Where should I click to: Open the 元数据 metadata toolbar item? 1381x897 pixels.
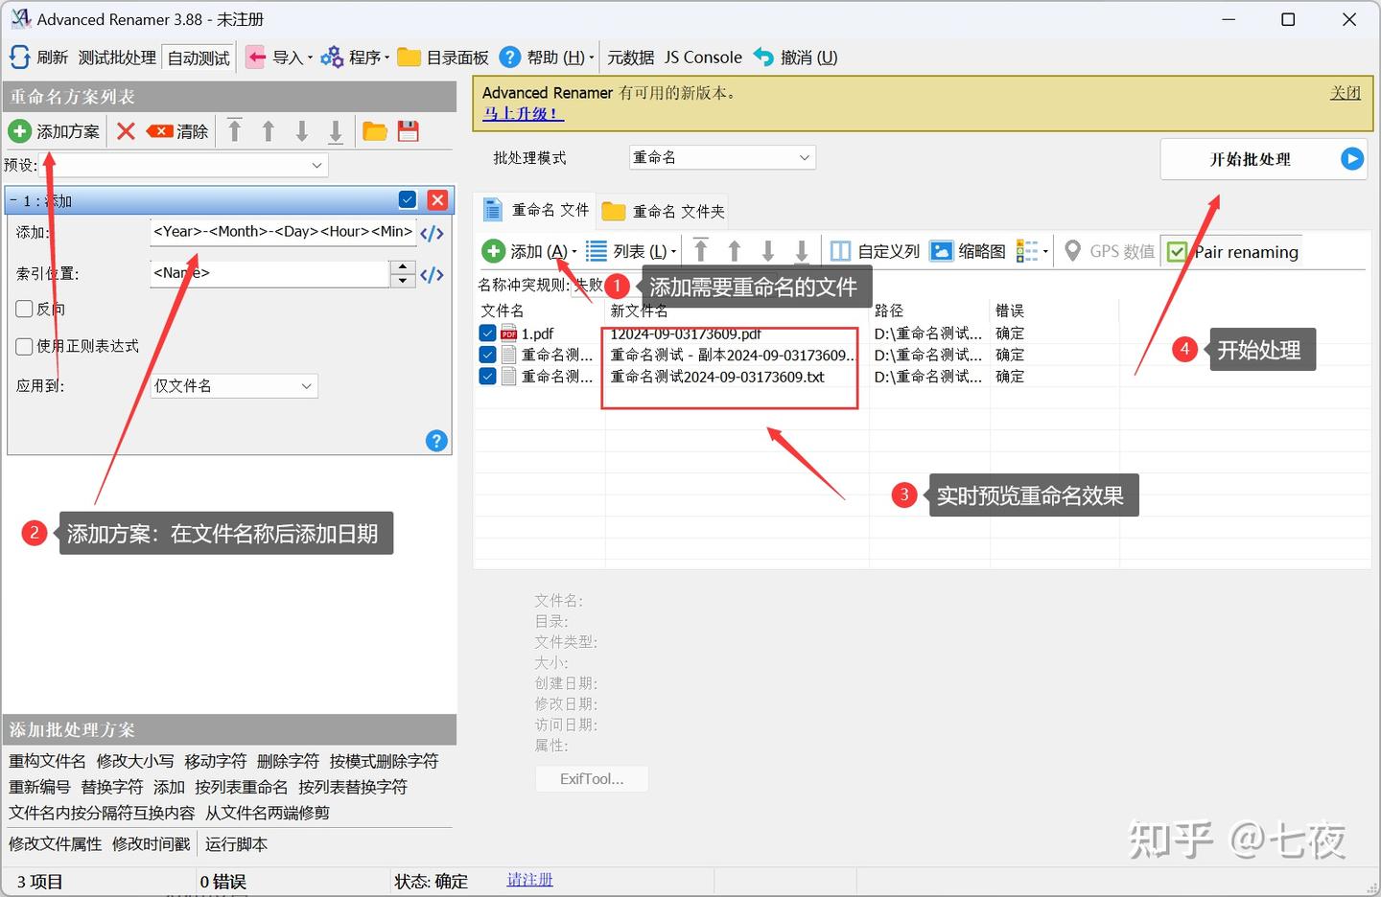[630, 57]
